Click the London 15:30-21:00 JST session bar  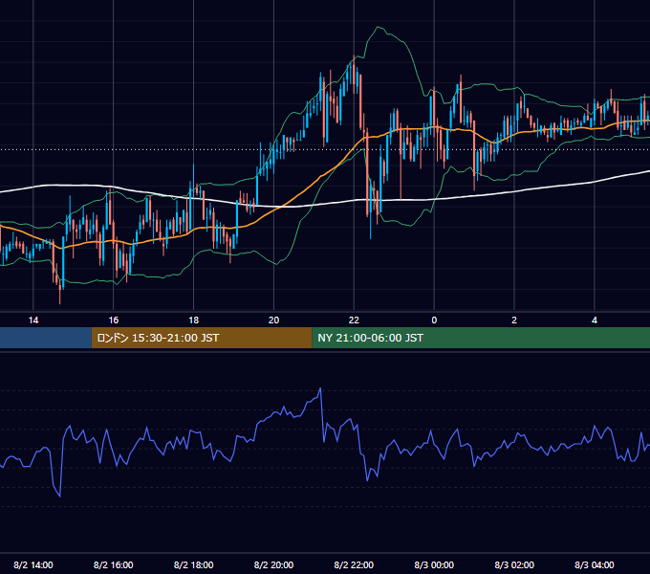[x=202, y=338]
